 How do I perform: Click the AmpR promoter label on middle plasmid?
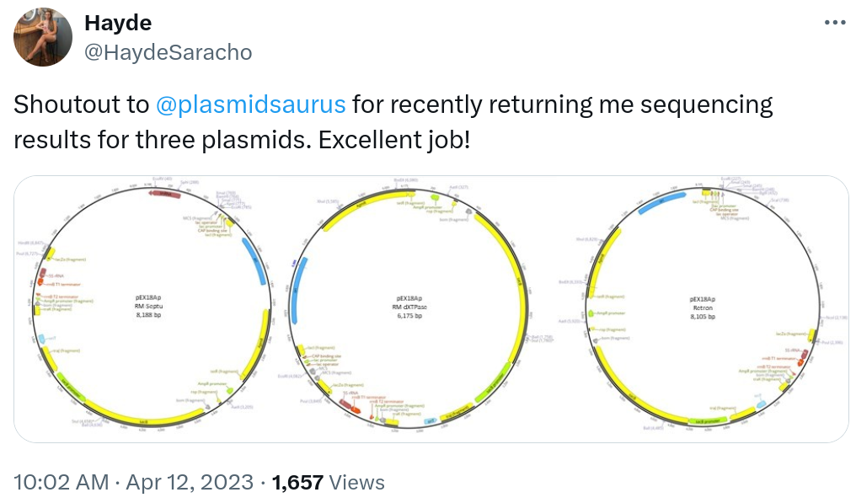tap(426, 207)
